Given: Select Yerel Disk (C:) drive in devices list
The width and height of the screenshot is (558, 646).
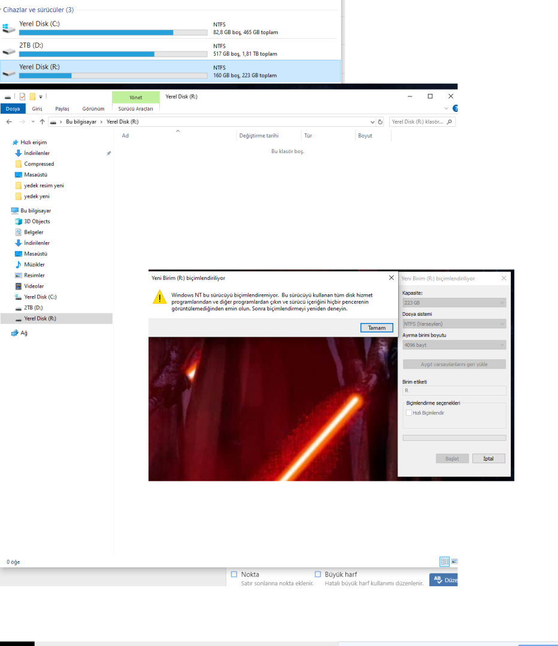Looking at the screenshot, I should coord(170,28).
